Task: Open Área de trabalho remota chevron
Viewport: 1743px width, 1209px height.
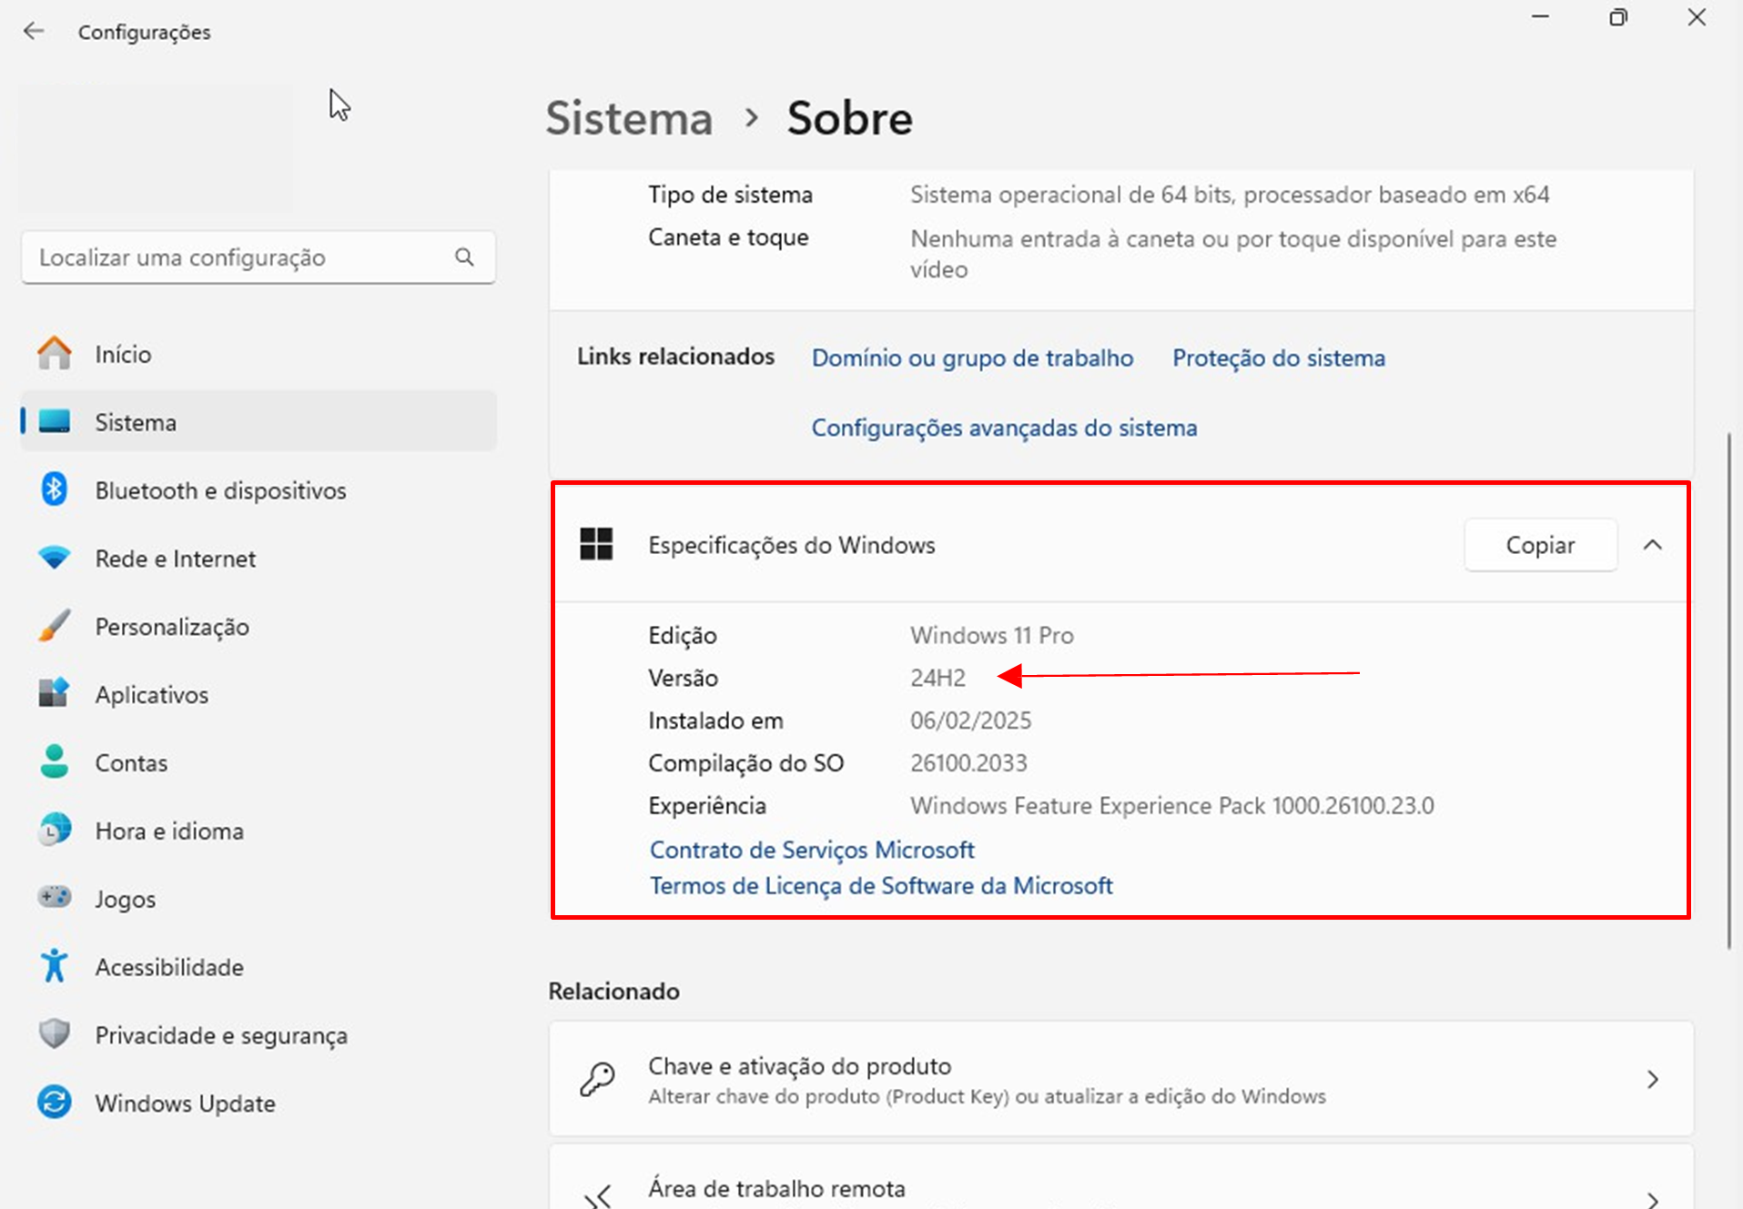Action: pyautogui.click(x=1653, y=1199)
